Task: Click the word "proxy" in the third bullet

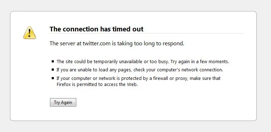Action: pos(181,79)
